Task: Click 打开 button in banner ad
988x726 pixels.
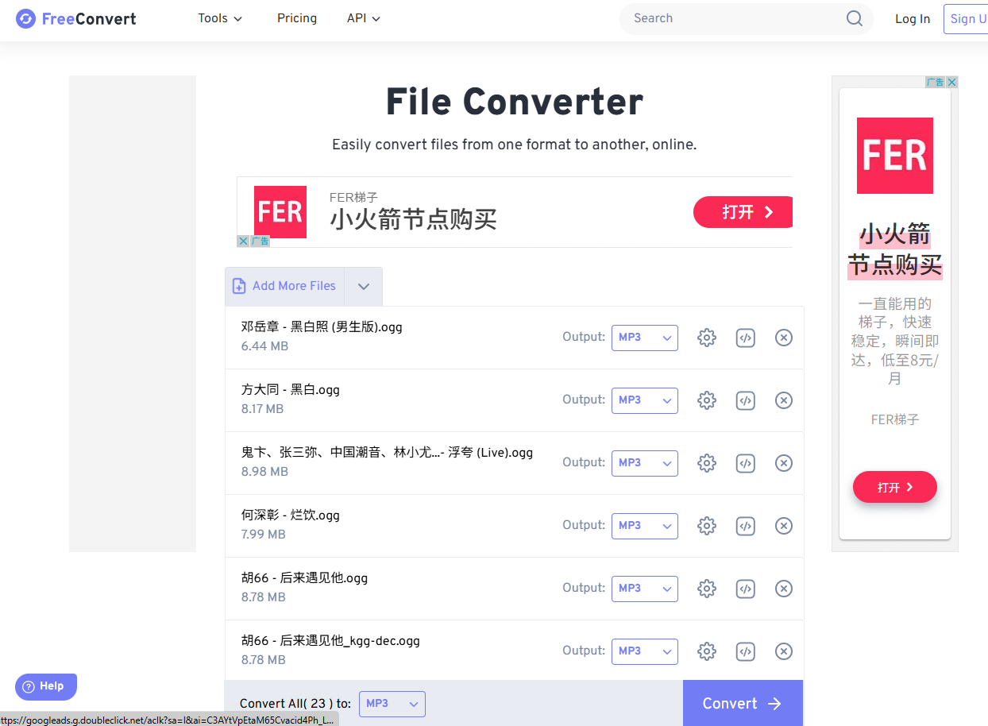Action: pyautogui.click(x=743, y=212)
